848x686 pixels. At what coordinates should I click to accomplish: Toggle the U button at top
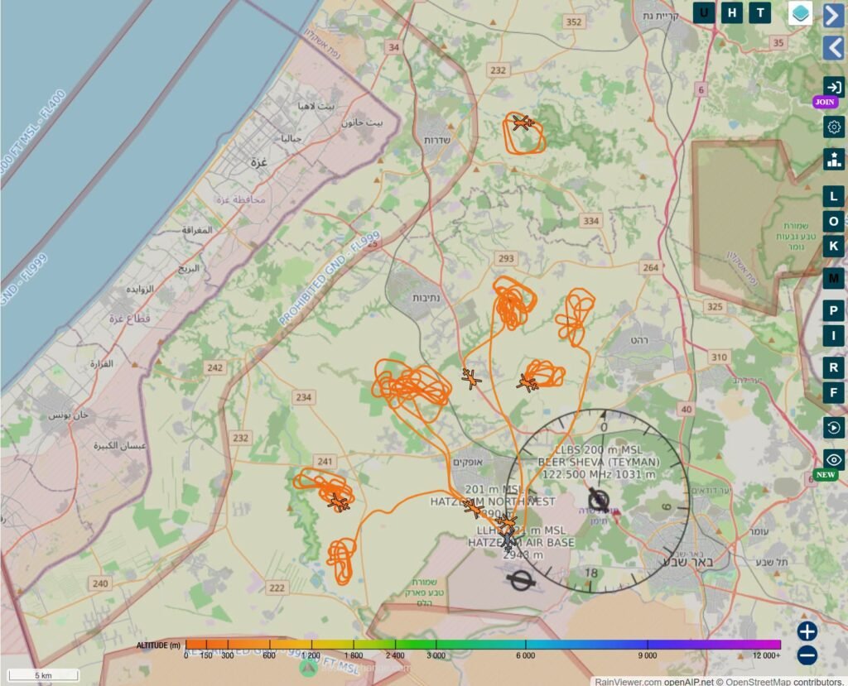pos(704,12)
